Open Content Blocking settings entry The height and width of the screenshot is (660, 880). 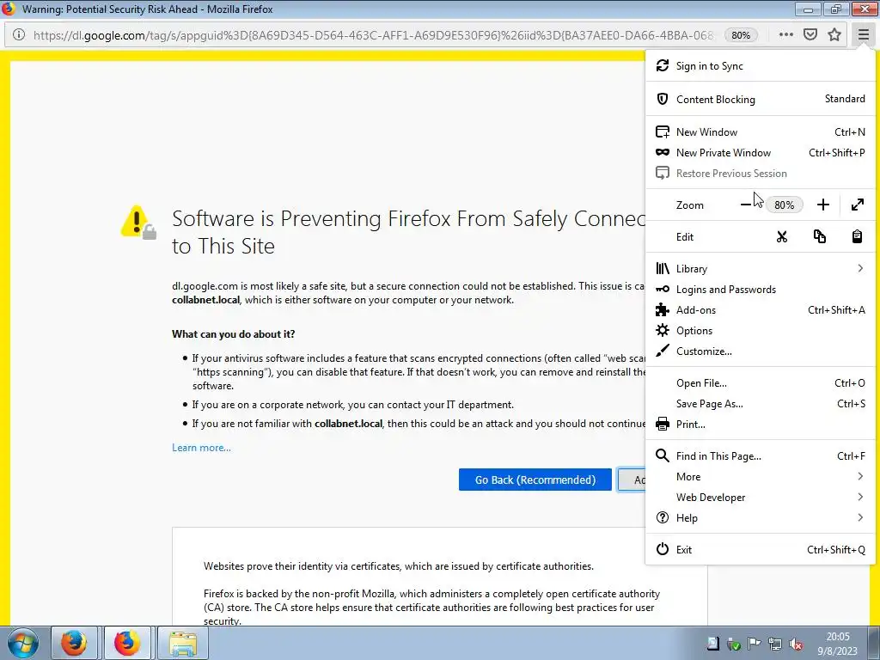pyautogui.click(x=761, y=99)
